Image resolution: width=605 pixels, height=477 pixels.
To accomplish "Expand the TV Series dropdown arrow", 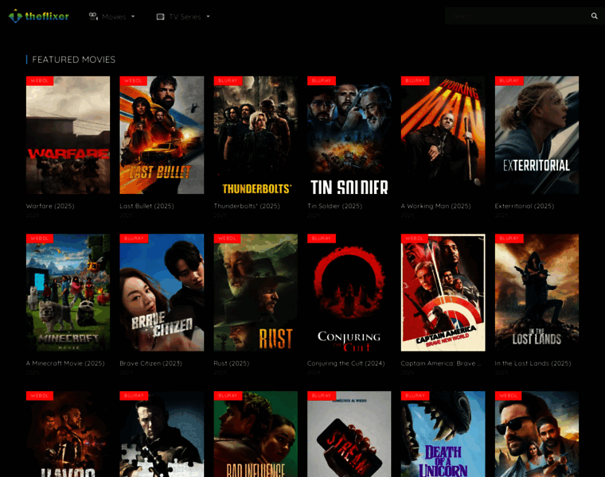I will tap(209, 17).
